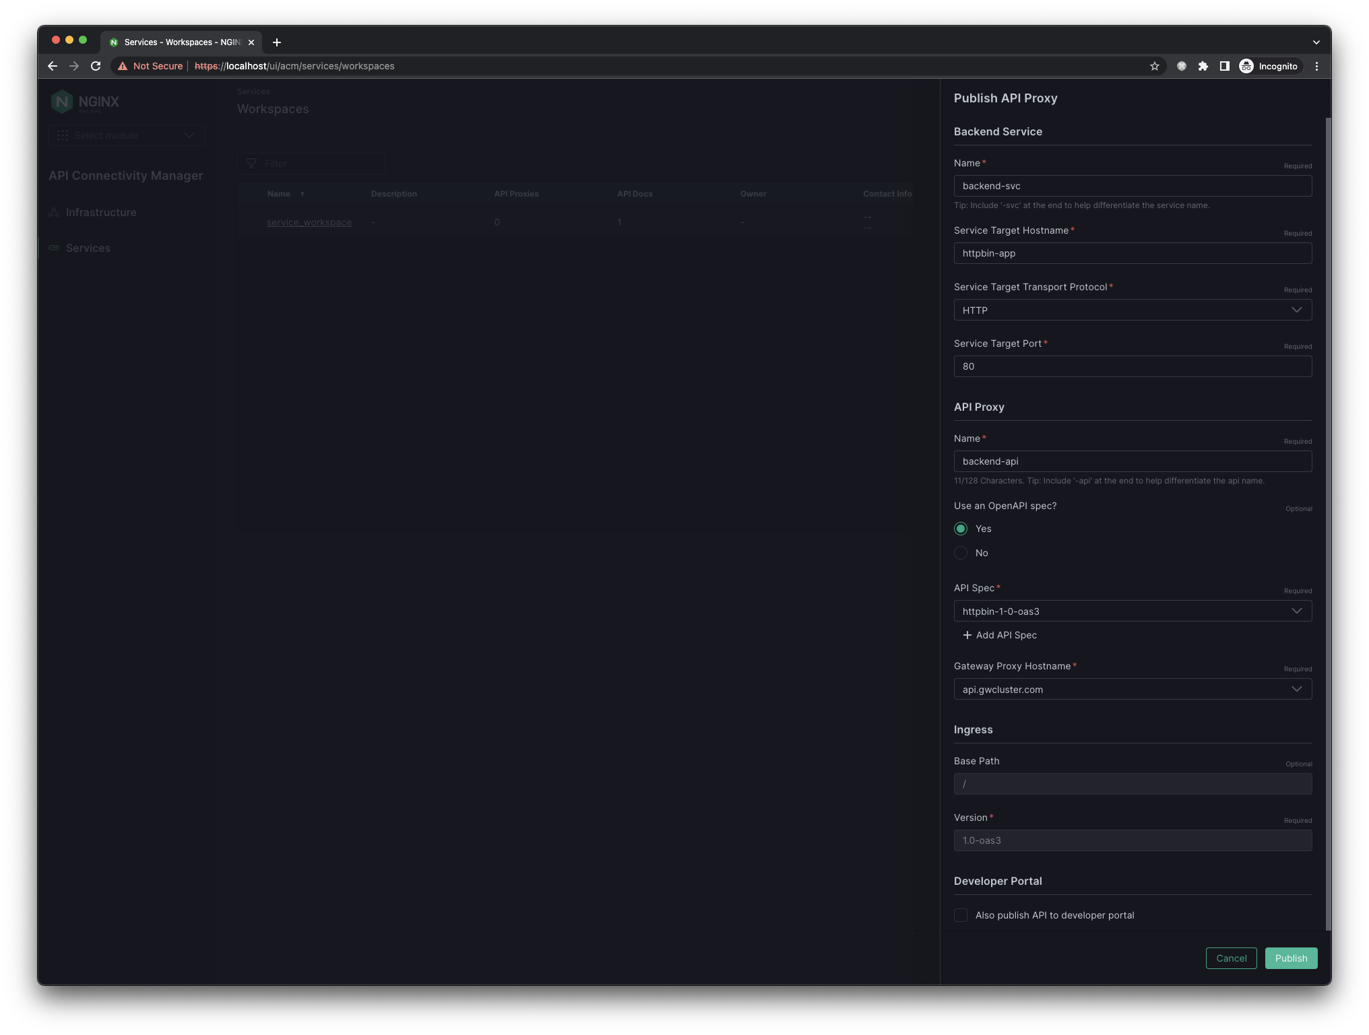Click the bookmark star icon

(x=1155, y=66)
